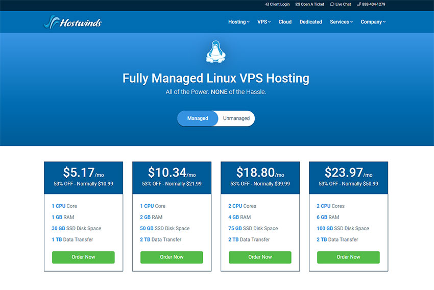
Task: Click 'All of the Power. NONE of the Hassle.'
Action: click(x=216, y=92)
